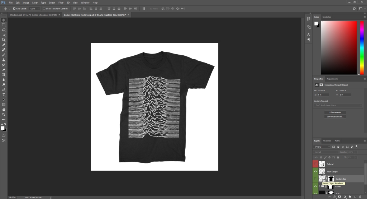The image size is (367, 199).
Task: Select the Eyedropper tool
Action: [x=4, y=45]
